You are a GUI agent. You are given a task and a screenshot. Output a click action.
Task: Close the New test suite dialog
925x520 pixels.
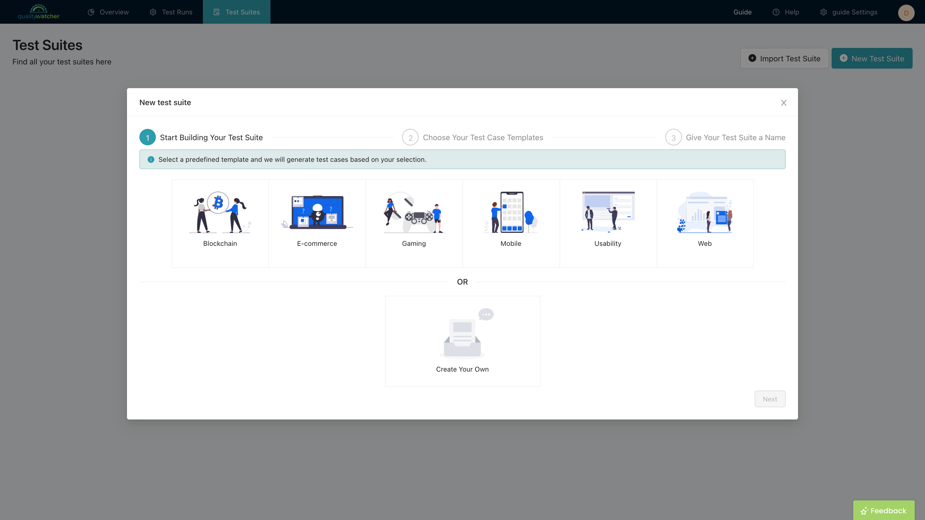pos(783,103)
